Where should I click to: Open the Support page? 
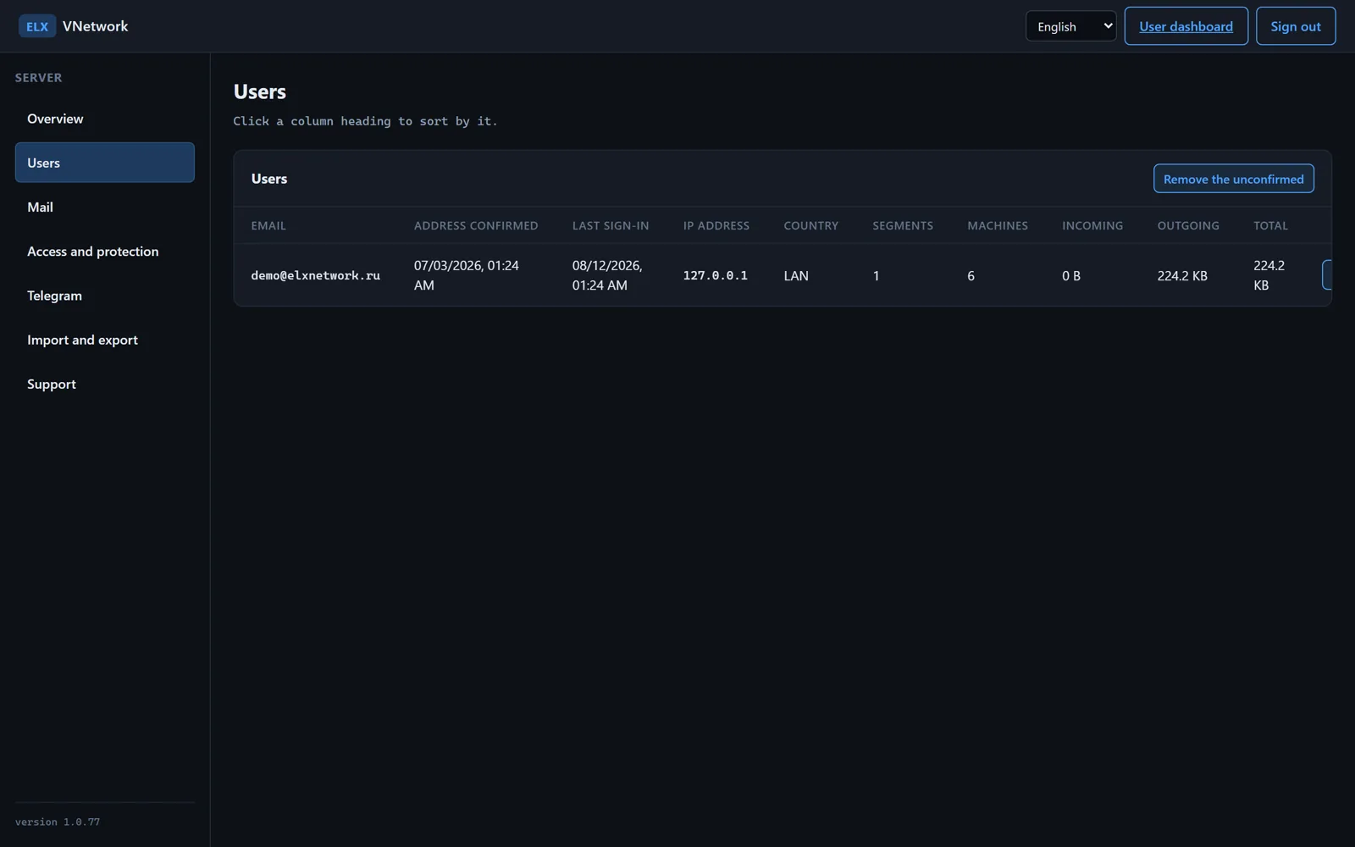(x=104, y=384)
